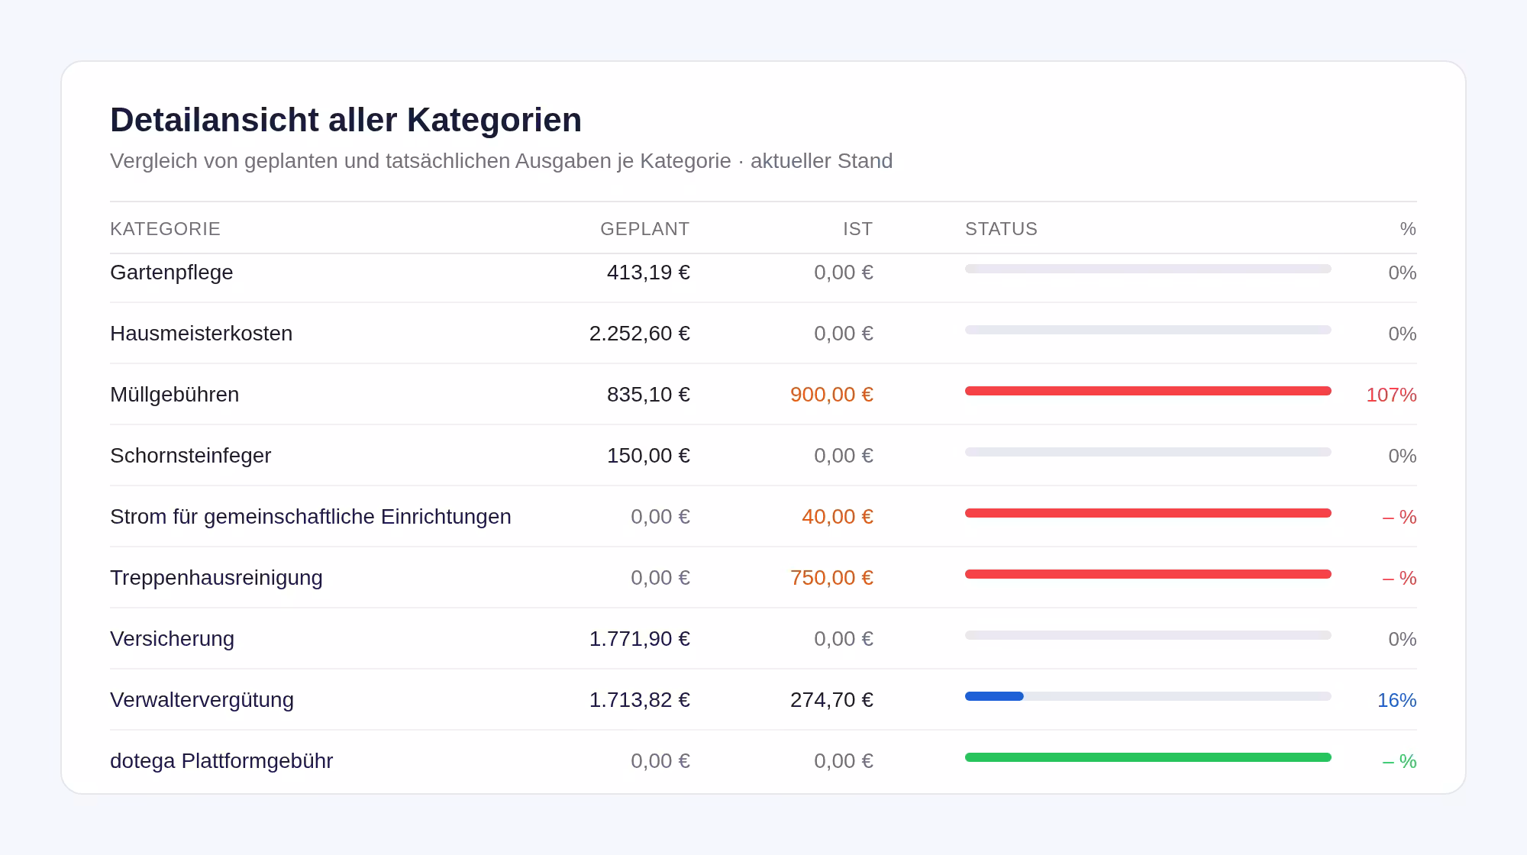This screenshot has width=1527, height=855.
Task: Click the green dotega Plattformgebühr progress bar
Action: click(1148, 757)
